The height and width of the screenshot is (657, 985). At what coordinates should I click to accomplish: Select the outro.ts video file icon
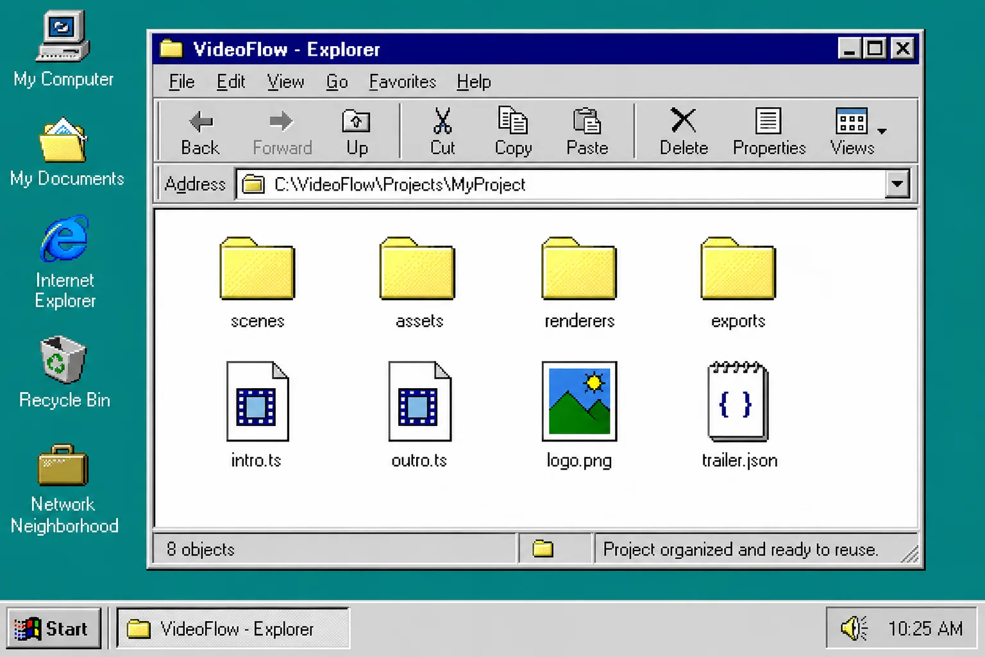419,401
